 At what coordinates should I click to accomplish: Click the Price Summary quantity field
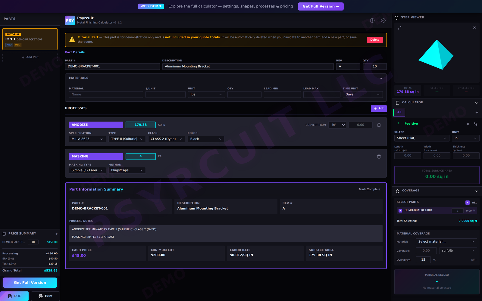[33, 242]
